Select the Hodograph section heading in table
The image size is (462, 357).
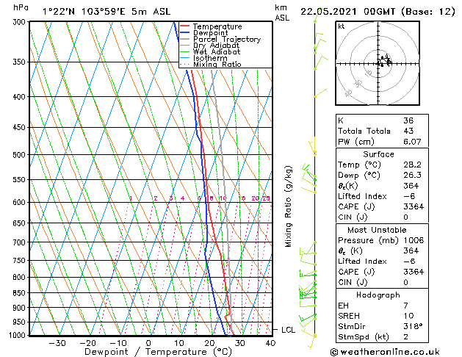(378, 295)
